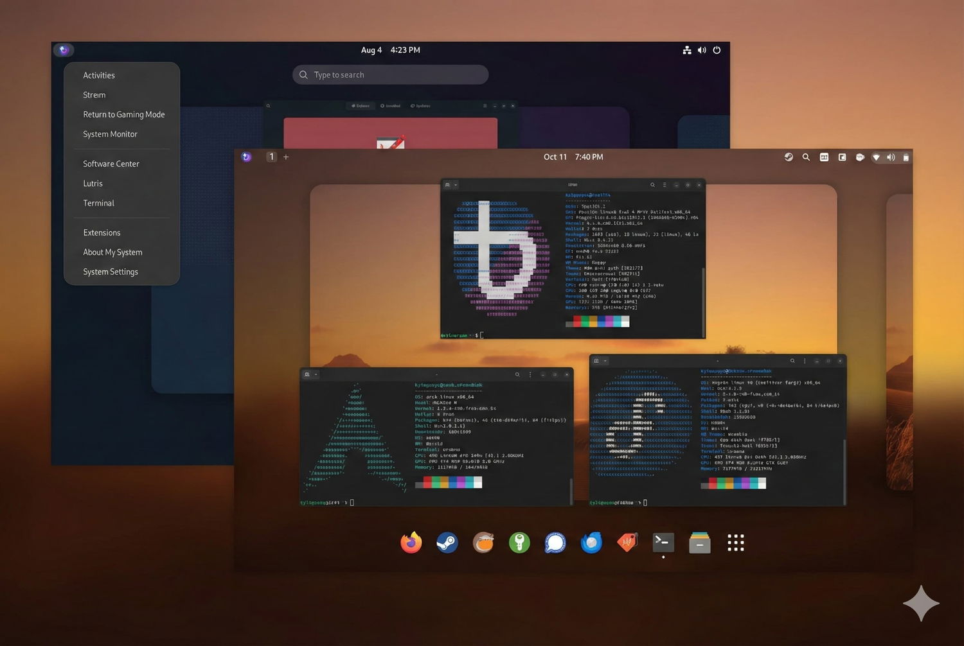
Task: Open the Aug 4 date-time menu
Action: coord(390,50)
